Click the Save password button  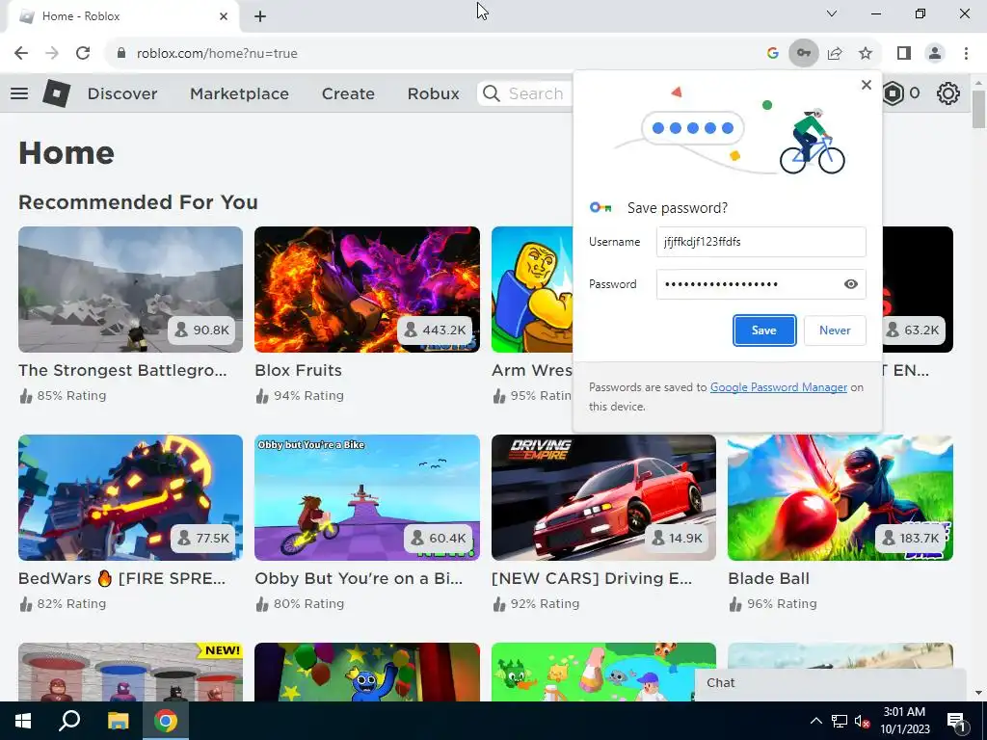point(764,330)
